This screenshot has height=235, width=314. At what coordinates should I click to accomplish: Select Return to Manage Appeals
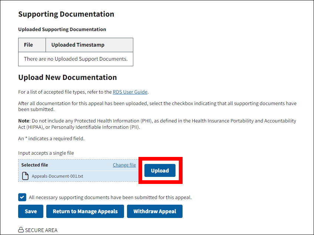pyautogui.click(x=85, y=211)
